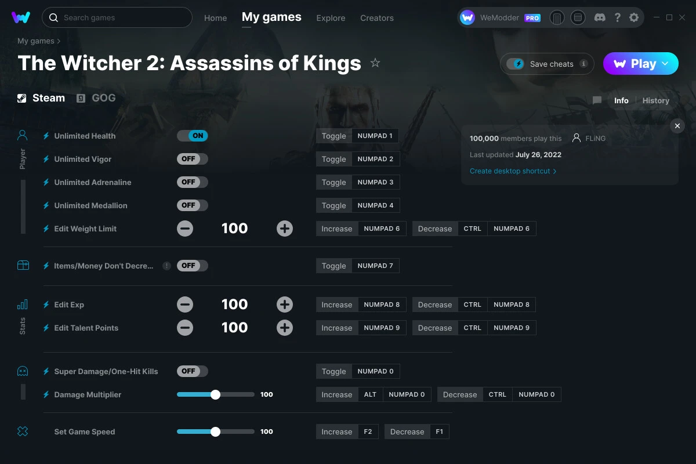Switch to the History tab
The width and height of the screenshot is (696, 464).
(x=655, y=100)
